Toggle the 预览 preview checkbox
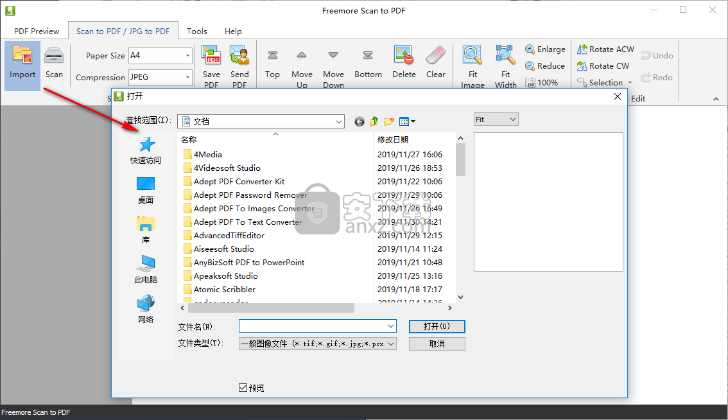 tap(243, 387)
